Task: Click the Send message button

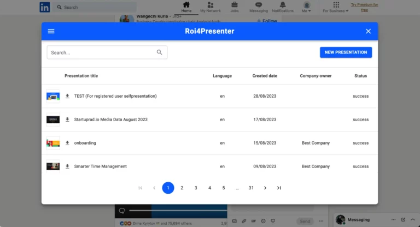Action: coord(305,221)
